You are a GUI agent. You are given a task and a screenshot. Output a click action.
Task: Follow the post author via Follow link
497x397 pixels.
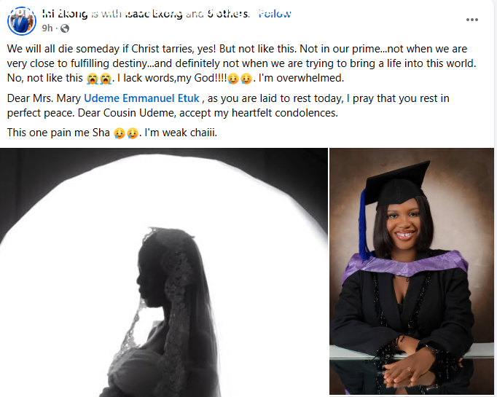coord(275,14)
